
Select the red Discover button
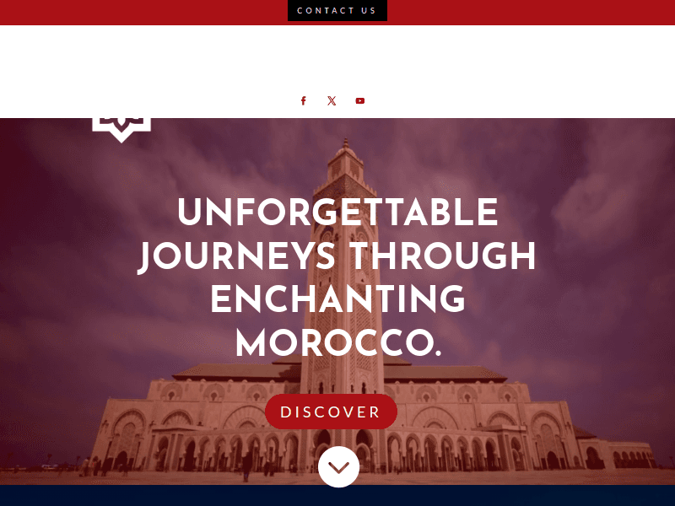pyautogui.click(x=331, y=412)
